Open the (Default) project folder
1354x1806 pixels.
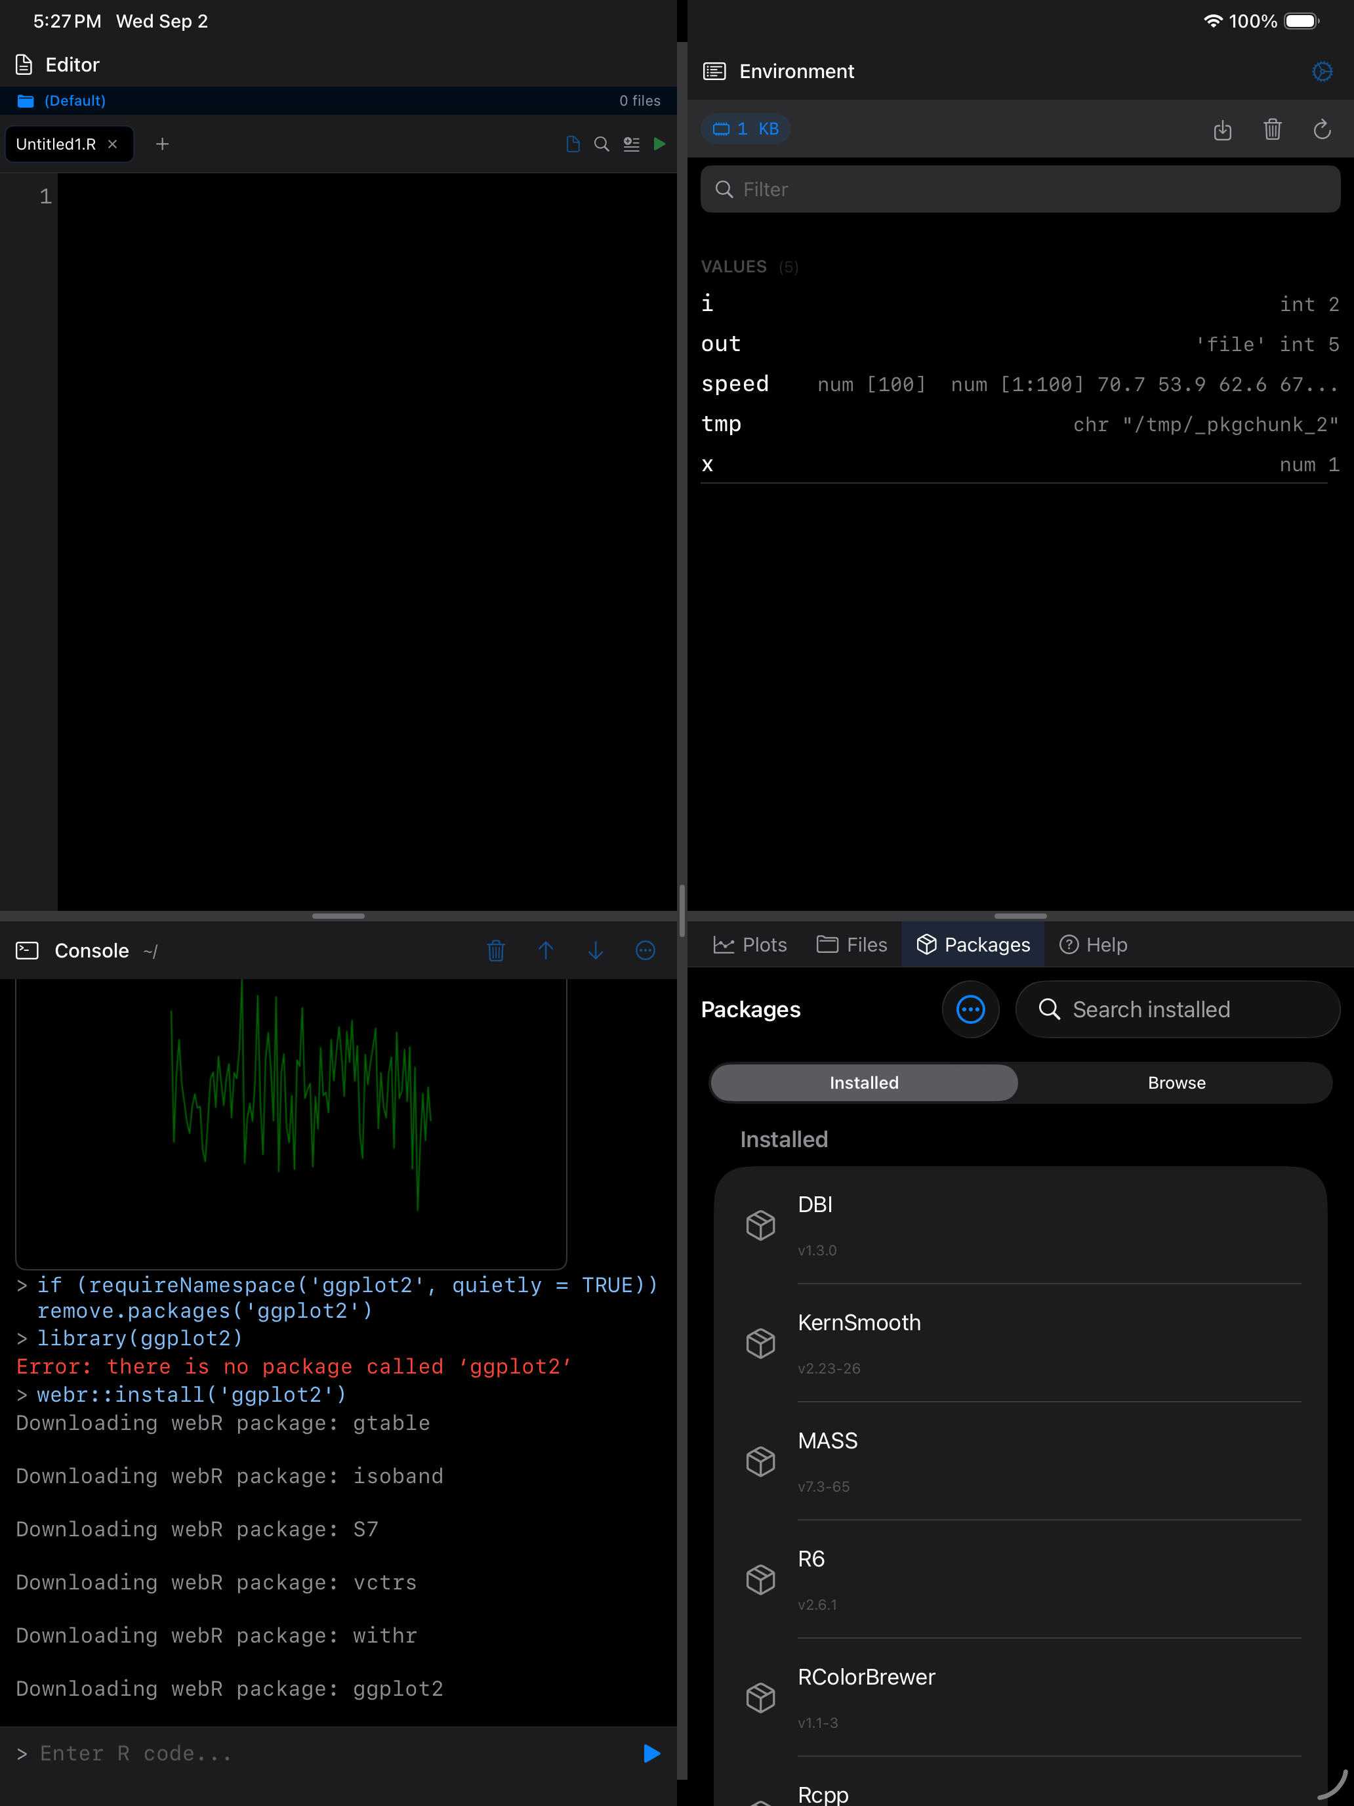point(62,100)
